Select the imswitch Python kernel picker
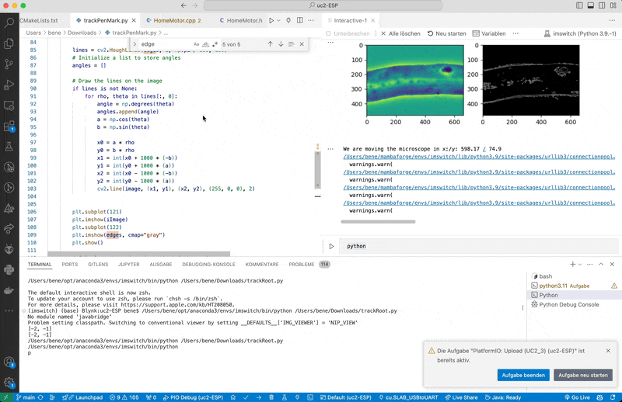Image resolution: width=622 pixels, height=402 pixels. tap(582, 33)
